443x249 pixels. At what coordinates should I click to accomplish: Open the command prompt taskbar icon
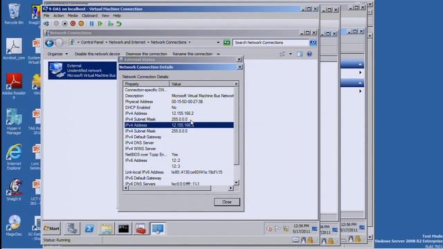coord(123,229)
